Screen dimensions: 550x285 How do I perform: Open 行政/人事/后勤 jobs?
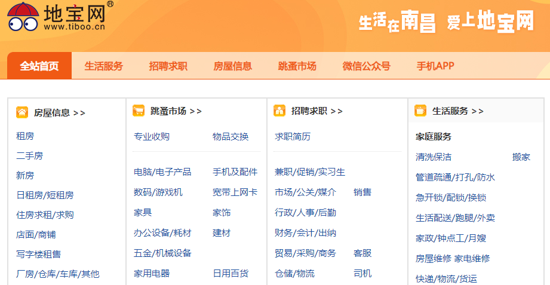point(306,212)
